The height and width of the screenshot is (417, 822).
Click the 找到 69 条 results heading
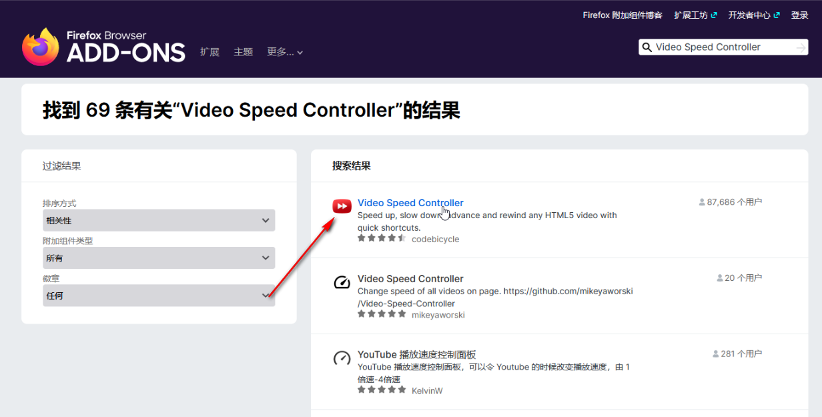[252, 110]
